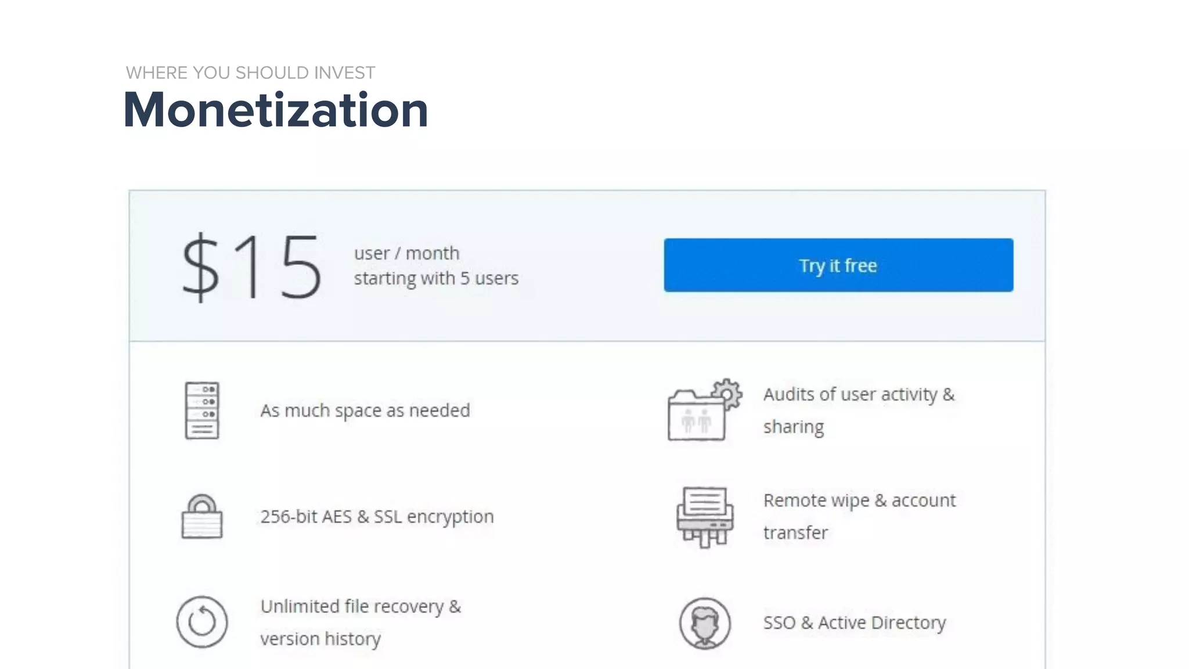Click 'WHERE YOU SHOULD INVEST' subtitle

coord(251,73)
